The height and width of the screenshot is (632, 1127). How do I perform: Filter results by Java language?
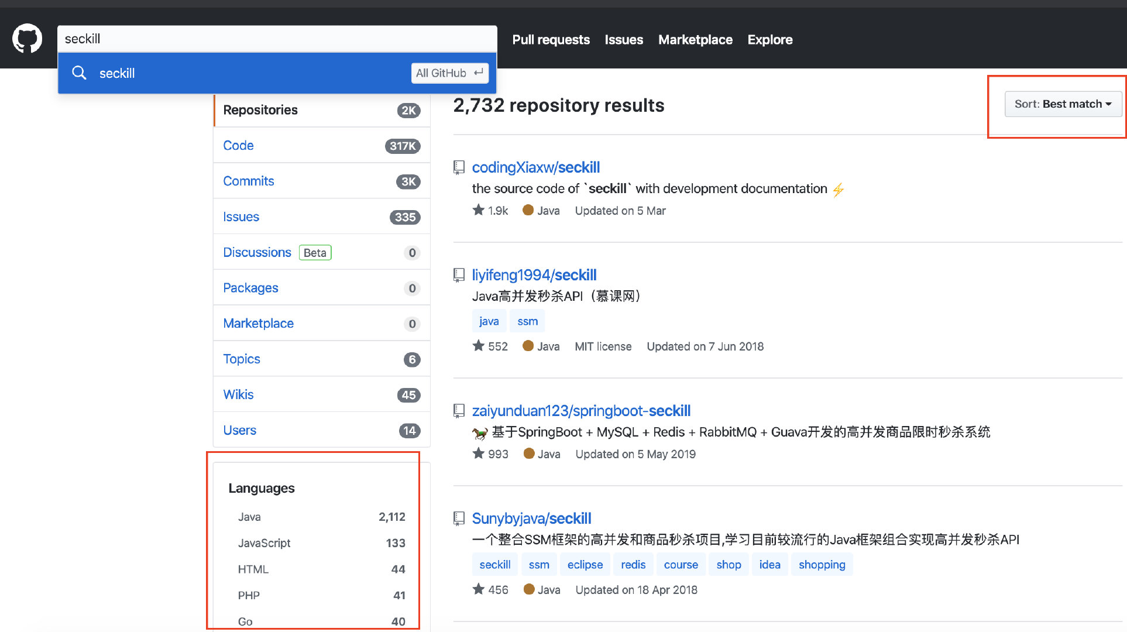(321, 517)
